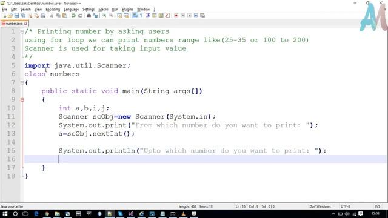The width and height of the screenshot is (388, 218).
Task: Show hidden tray icons with the chevron
Action: coord(333,214)
